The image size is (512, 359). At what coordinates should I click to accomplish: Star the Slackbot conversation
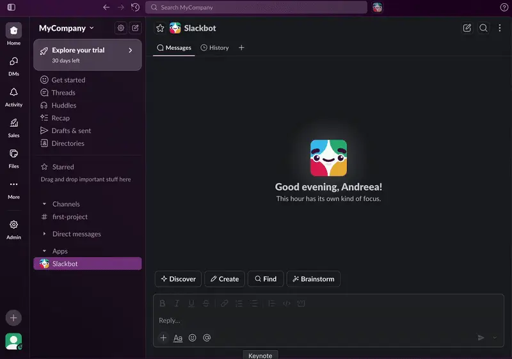pyautogui.click(x=161, y=28)
